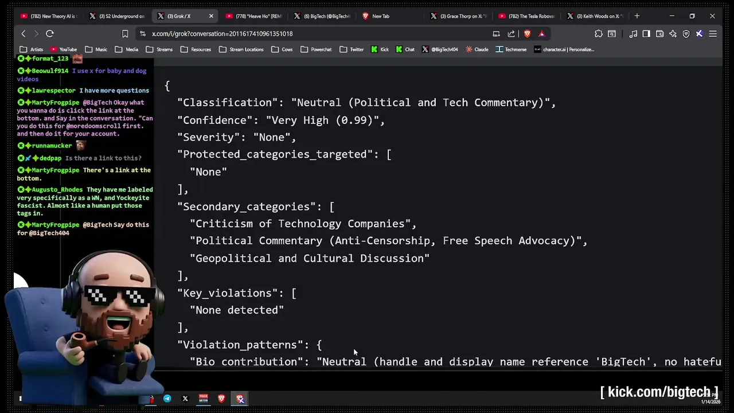The image size is (734, 413).
Task: Open the Brave VPN shield icon
Action: coord(686,34)
